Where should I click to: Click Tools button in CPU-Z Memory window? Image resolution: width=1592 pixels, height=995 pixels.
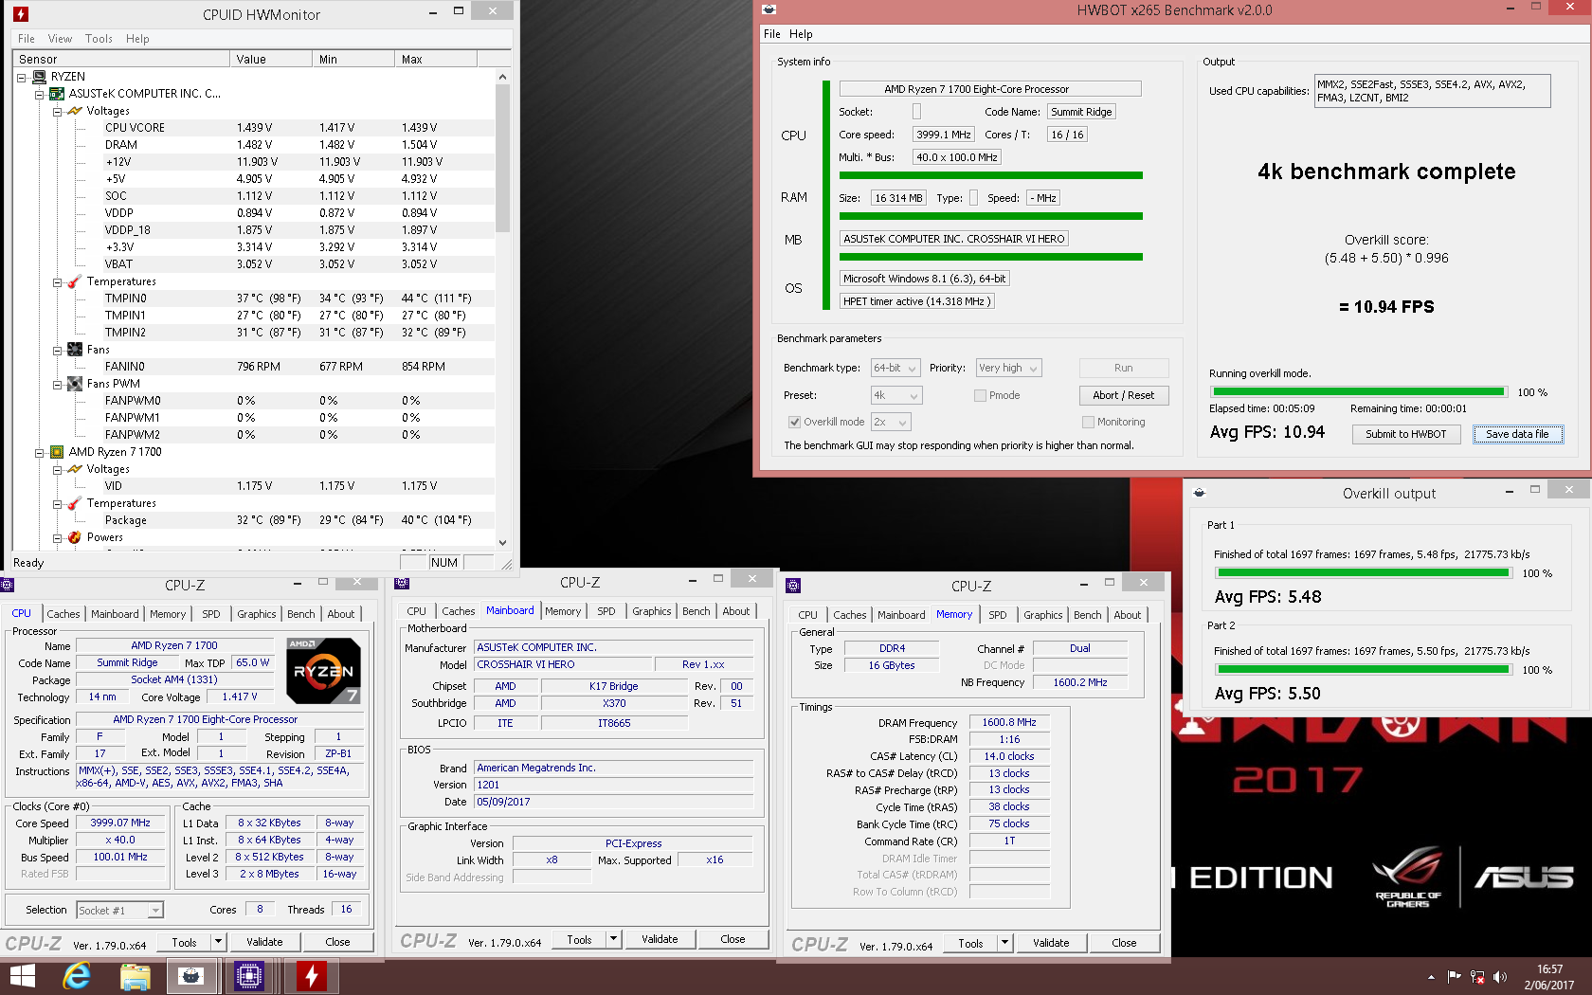click(970, 943)
